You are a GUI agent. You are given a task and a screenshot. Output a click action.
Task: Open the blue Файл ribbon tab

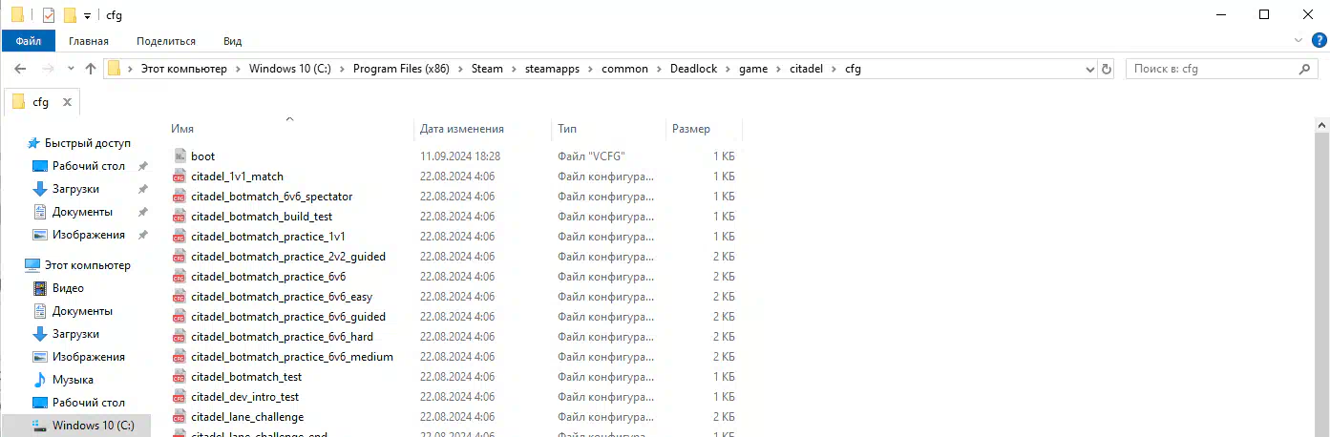coord(28,41)
